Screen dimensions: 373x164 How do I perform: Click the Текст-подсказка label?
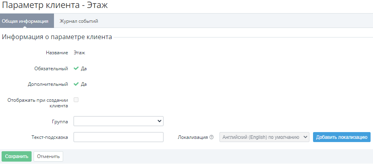[50, 137]
